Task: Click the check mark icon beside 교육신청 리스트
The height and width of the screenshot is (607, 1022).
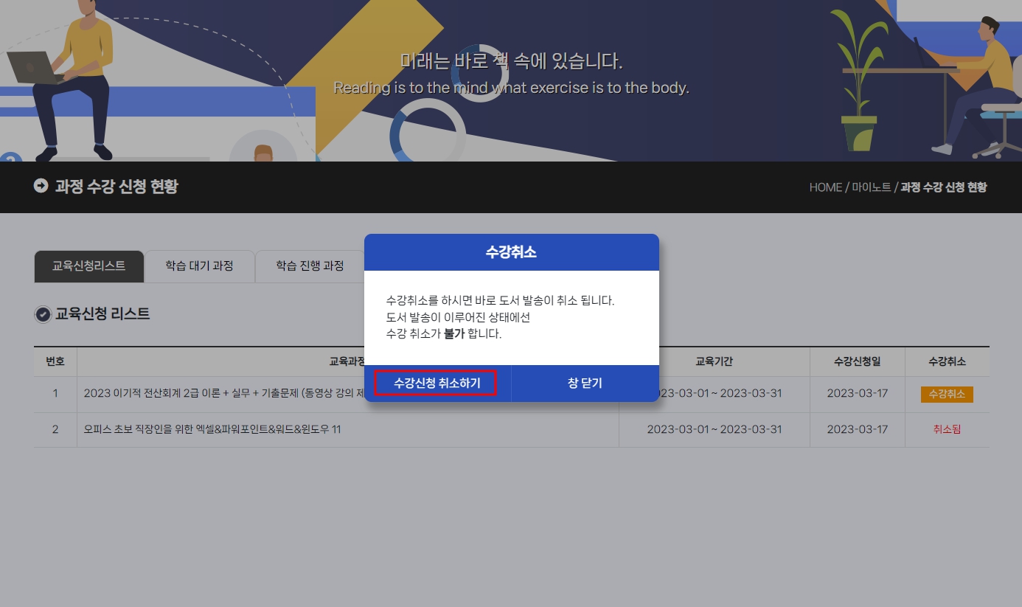Action: tap(43, 314)
